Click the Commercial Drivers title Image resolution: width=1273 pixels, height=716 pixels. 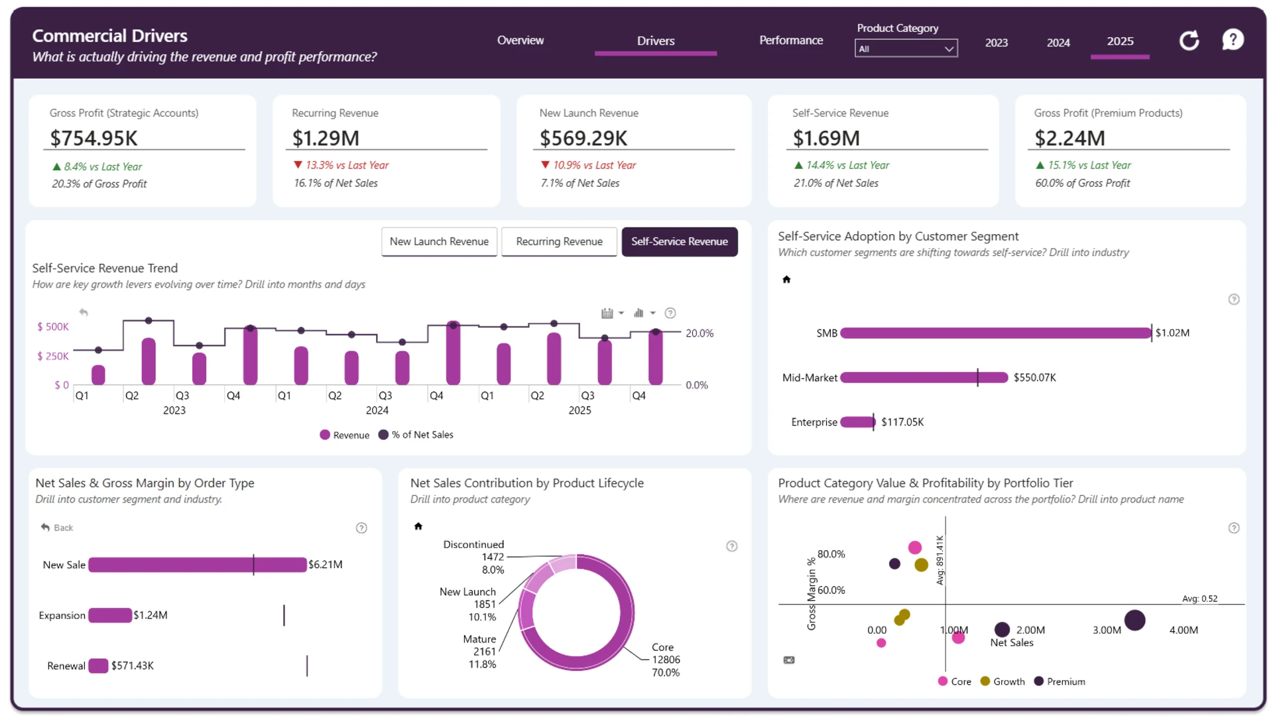click(110, 36)
